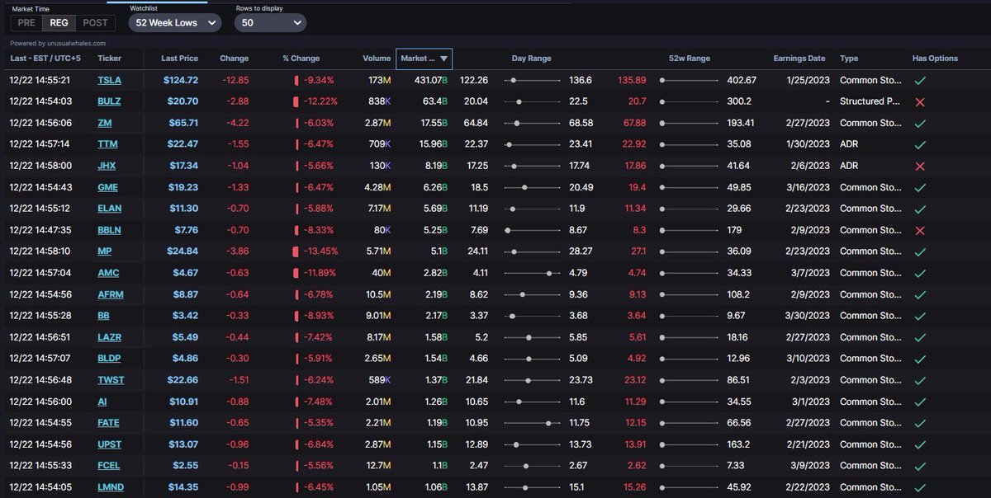The image size is (991, 498).
Task: Open the Rows to display dropdown
Action: click(x=270, y=23)
